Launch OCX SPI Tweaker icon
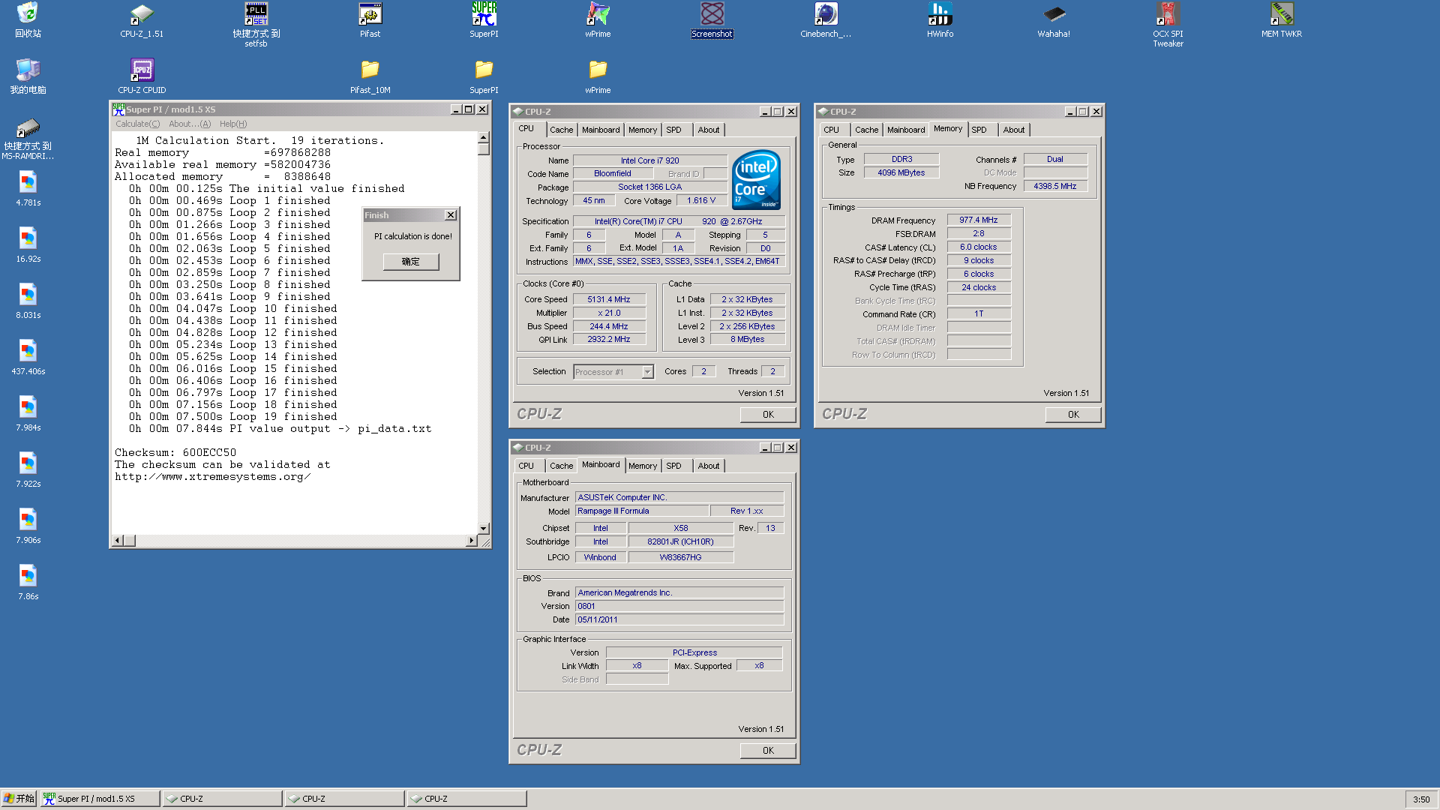The image size is (1440, 810). pos(1168,25)
